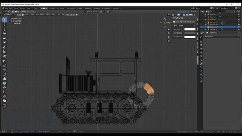This screenshot has height=136, width=242.
Task: Switch to the Layout workspace tab
Action: click(36, 8)
